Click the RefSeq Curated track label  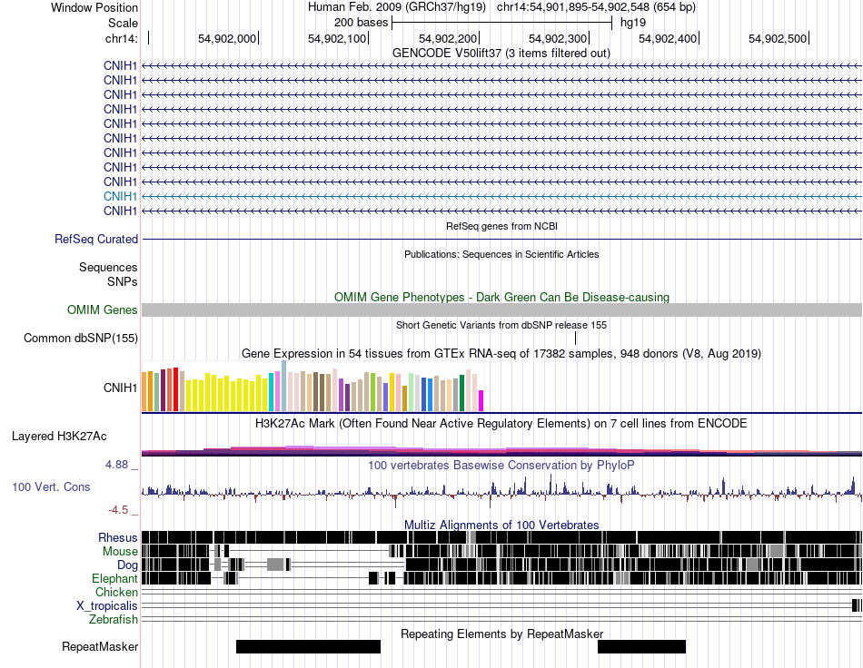point(95,240)
